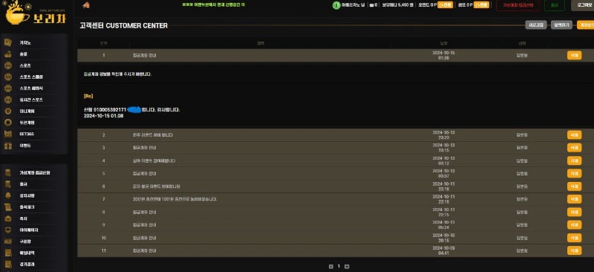
Task: Click the 새로고침 refresh button
Action: 535,25
